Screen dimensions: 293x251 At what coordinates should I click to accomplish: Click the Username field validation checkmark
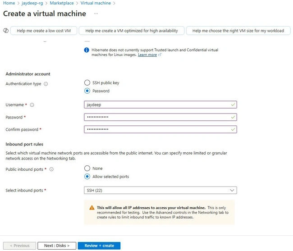[233, 105]
